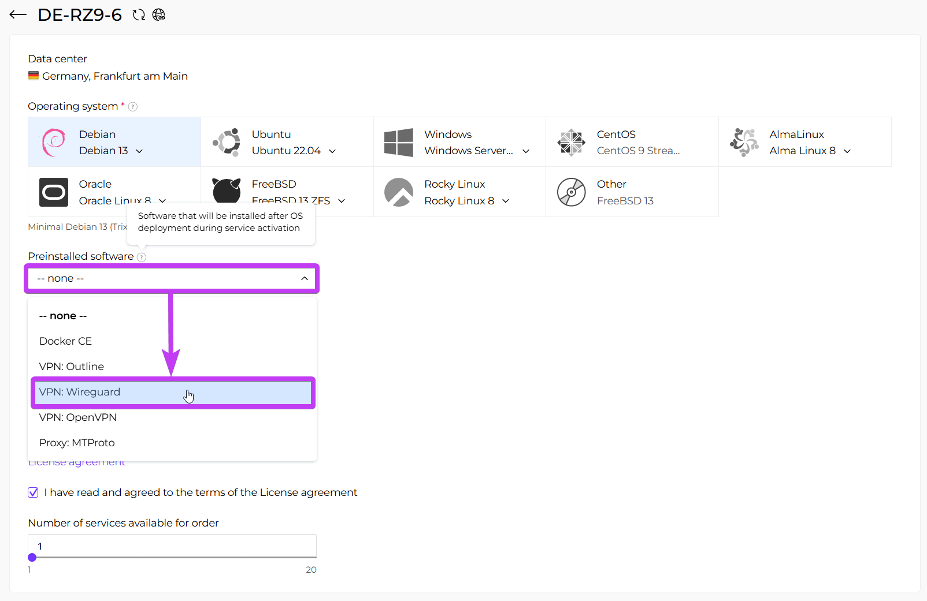
Task: Select the FreeBSD logo icon
Action: (x=227, y=191)
